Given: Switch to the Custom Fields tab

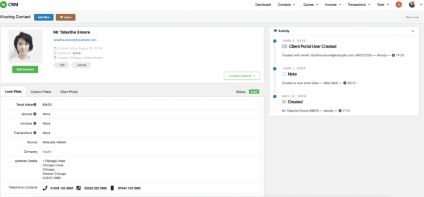Looking at the screenshot, I should point(41,92).
